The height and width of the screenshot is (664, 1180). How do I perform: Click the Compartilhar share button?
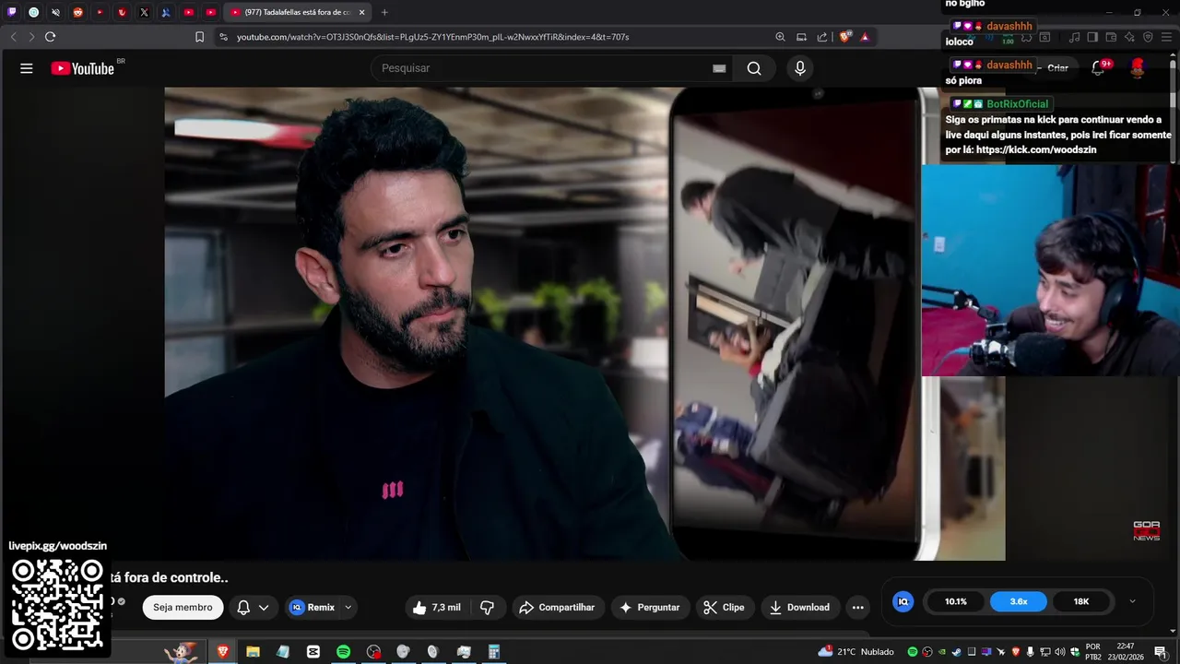coord(557,607)
